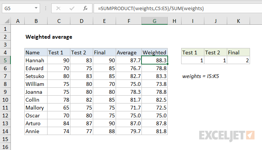The width and height of the screenshot is (262, 150).
Task: Click the Enter checkmark formula button
Action: coord(72,8)
